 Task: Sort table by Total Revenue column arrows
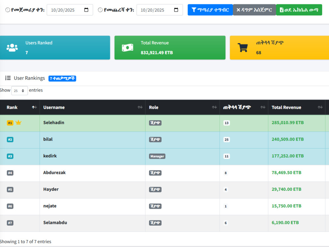coord(320,107)
